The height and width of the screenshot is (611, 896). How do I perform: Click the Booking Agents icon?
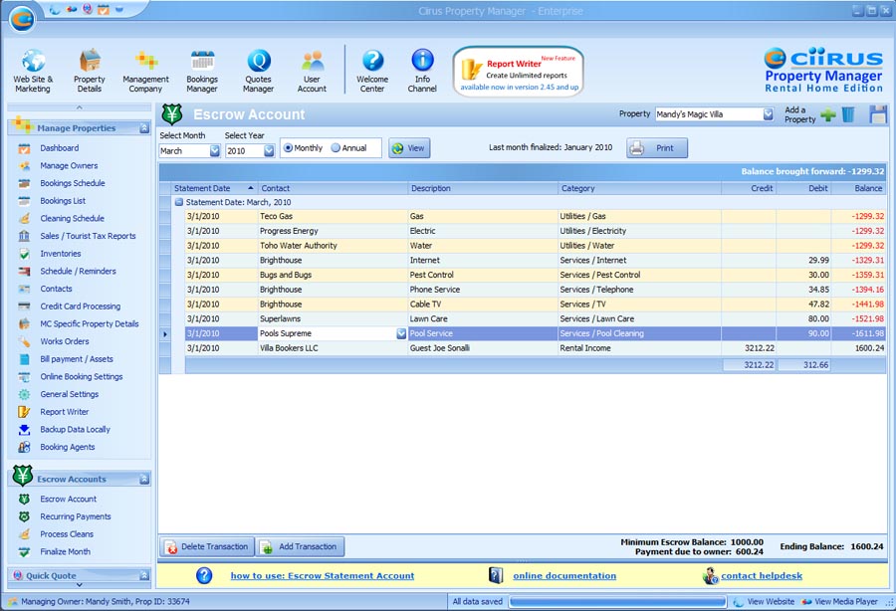pos(24,448)
